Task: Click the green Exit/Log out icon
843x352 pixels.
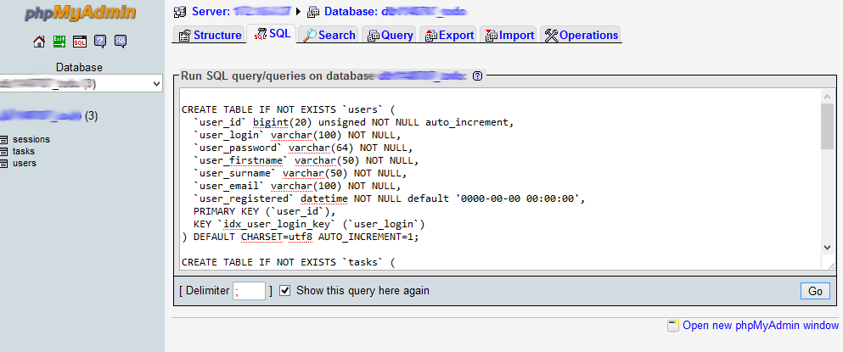Action: tap(59, 41)
